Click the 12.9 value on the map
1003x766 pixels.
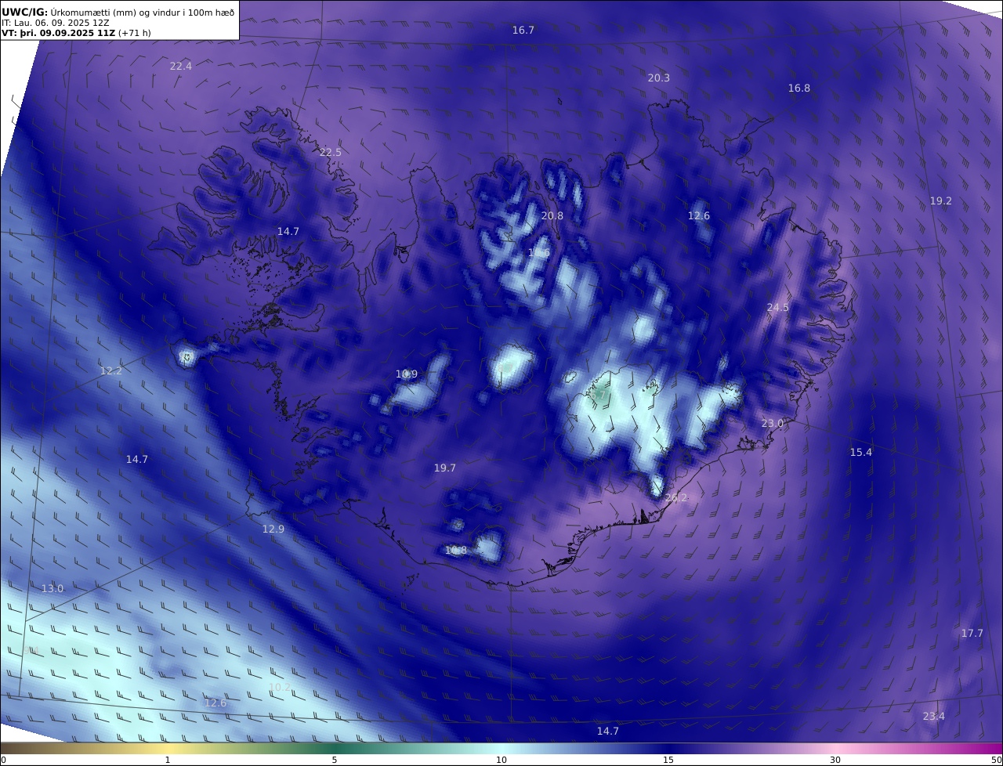pyautogui.click(x=273, y=529)
